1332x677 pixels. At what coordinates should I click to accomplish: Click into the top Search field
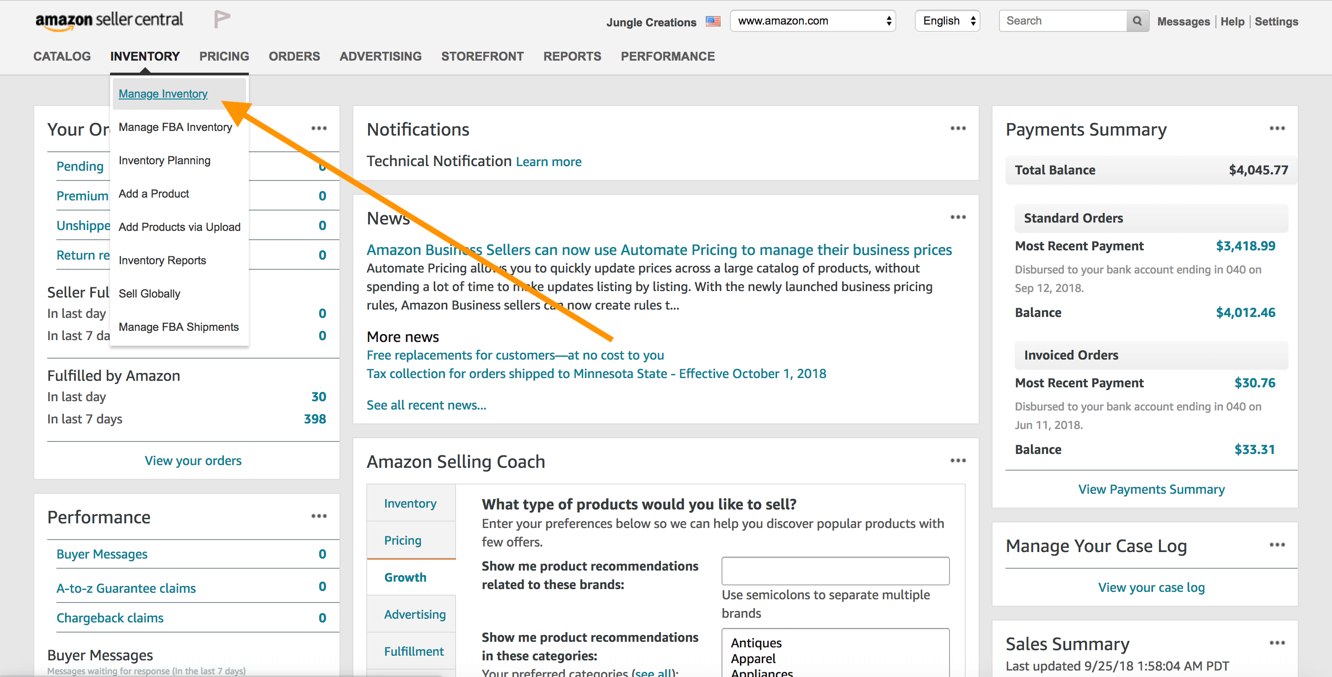tap(1063, 21)
